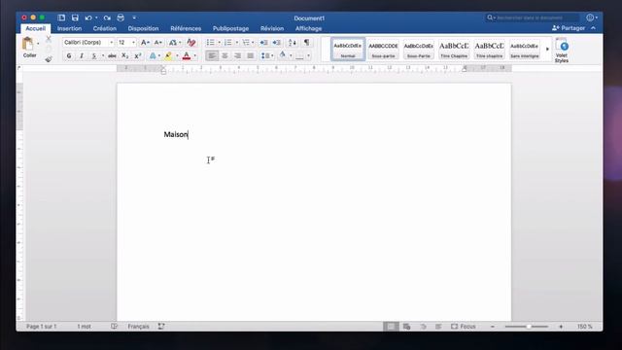622x350 pixels.
Task: Click the red font color button
Action: 186,56
